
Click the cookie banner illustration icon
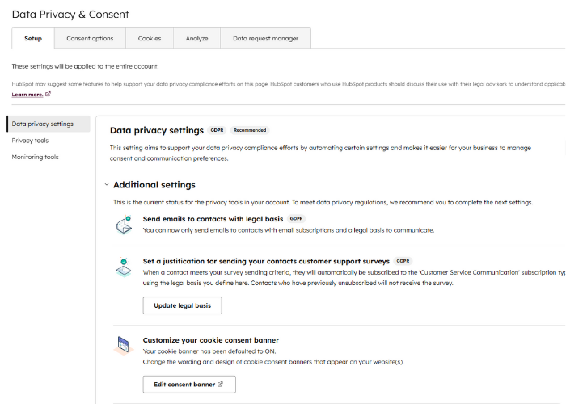click(124, 345)
